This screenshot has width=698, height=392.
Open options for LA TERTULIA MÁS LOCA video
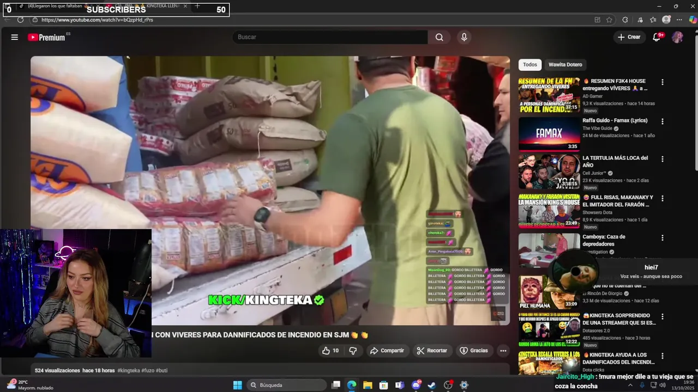pyautogui.click(x=663, y=159)
